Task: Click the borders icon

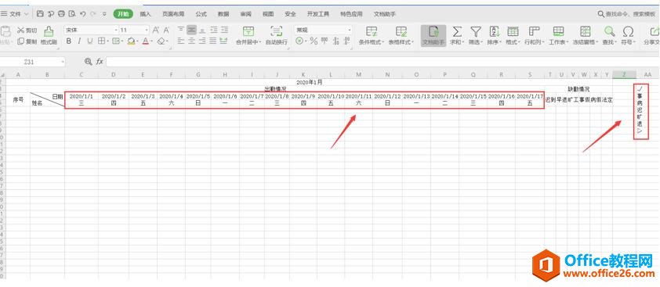Action: [x=101, y=41]
